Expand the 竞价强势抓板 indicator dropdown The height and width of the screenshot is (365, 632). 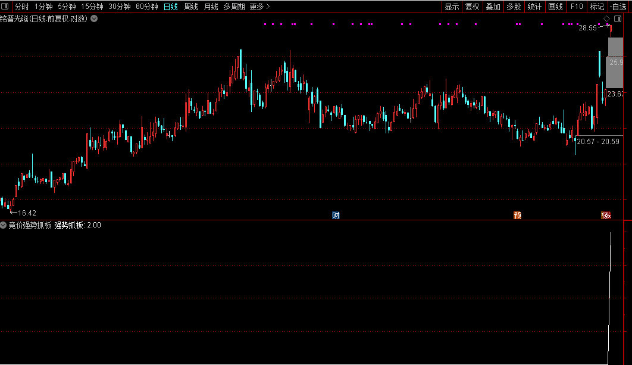4,225
